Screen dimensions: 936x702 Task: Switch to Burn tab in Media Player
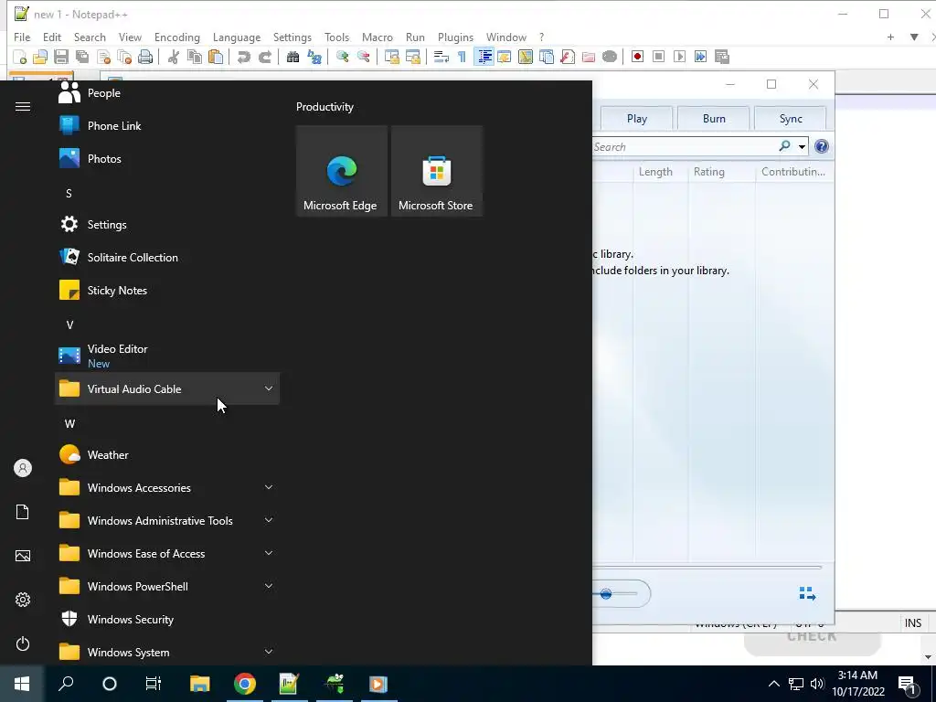pyautogui.click(x=714, y=118)
